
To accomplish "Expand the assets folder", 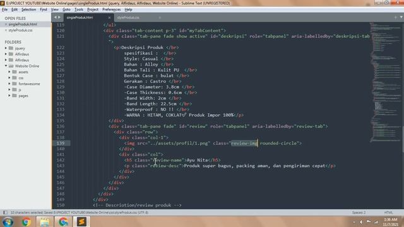I will click(9, 72).
